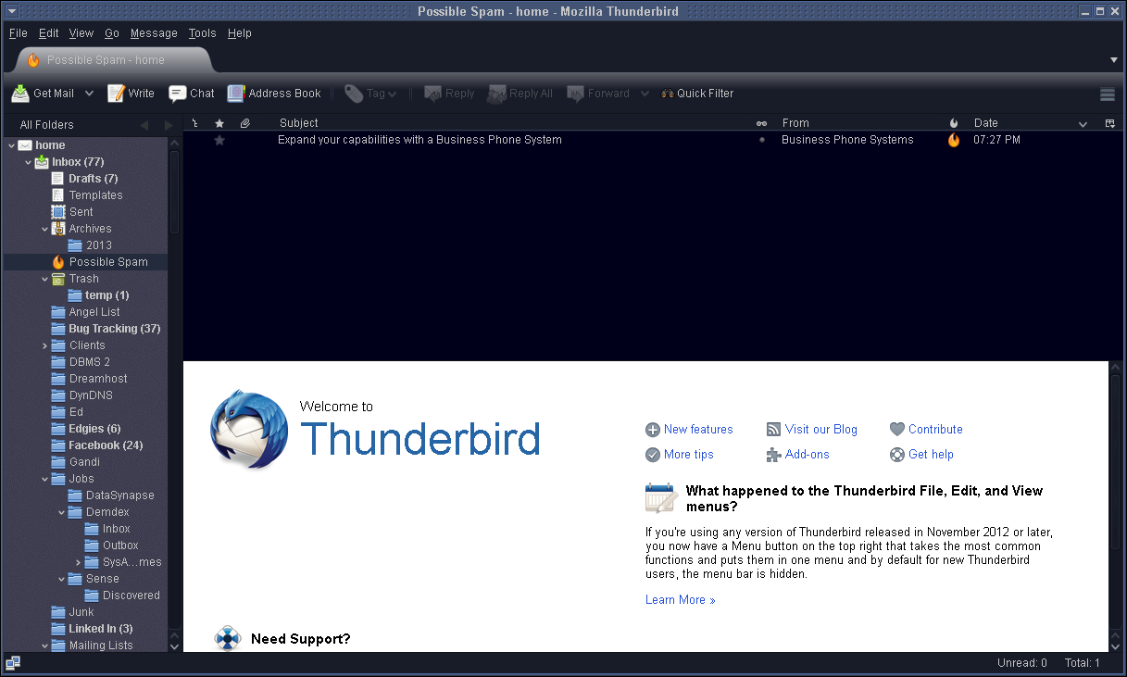
Task: Collapse the Demdex folder
Action: tap(62, 512)
